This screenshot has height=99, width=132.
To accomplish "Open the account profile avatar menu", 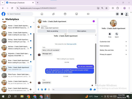I will point(127,14).
